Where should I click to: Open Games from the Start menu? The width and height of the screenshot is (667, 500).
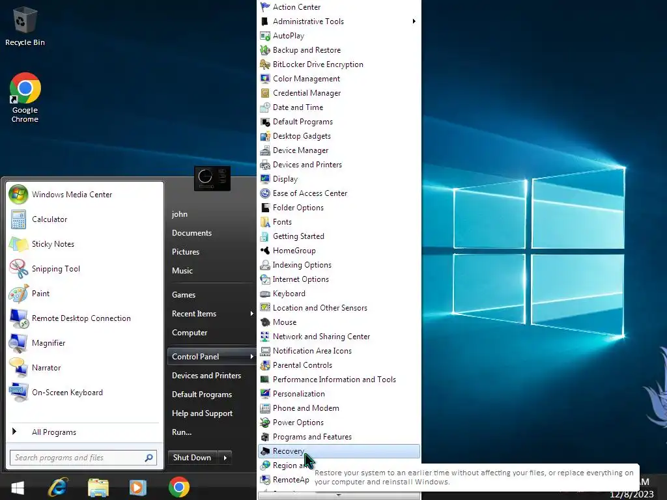click(x=184, y=295)
